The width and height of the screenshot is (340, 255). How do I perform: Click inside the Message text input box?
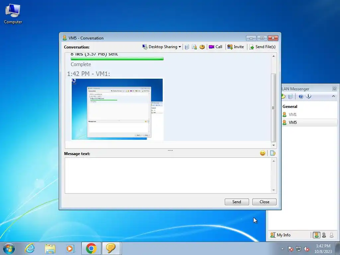168,175
